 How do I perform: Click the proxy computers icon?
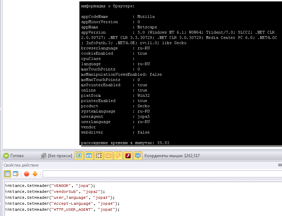point(43,156)
